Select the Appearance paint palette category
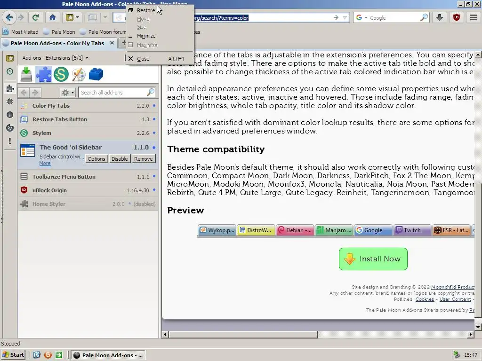482x361 pixels. point(79,74)
